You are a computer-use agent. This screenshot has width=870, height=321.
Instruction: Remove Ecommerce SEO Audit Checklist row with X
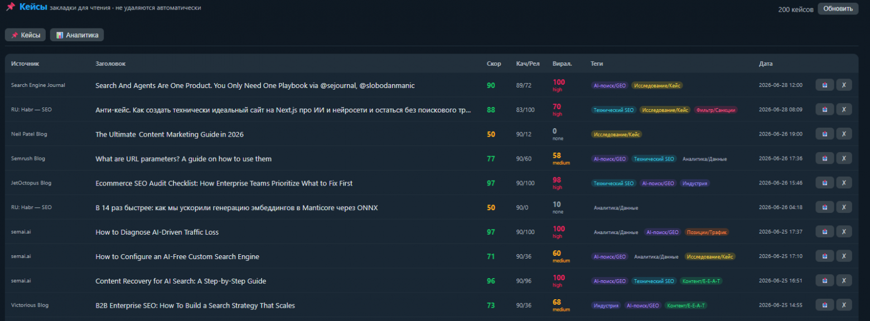844,183
